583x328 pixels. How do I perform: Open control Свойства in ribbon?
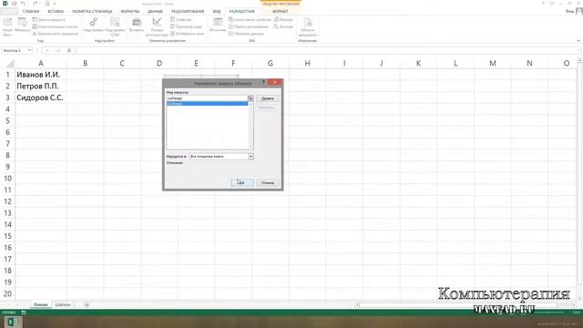click(181, 20)
